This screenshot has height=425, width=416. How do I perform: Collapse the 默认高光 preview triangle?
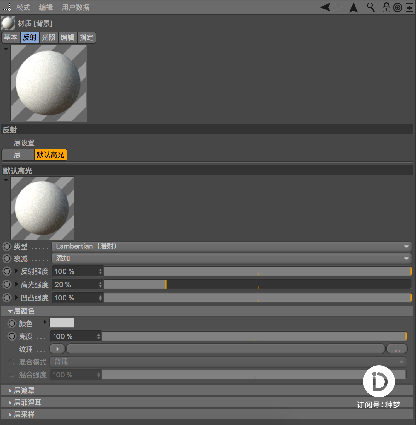tap(6, 180)
